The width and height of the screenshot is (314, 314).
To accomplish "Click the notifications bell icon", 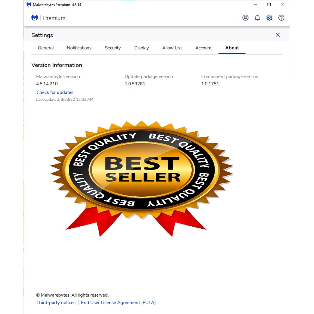I will coord(258,18).
